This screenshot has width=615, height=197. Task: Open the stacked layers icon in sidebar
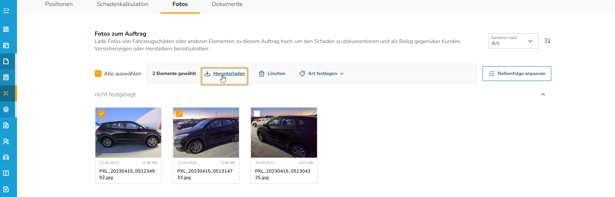(6, 109)
